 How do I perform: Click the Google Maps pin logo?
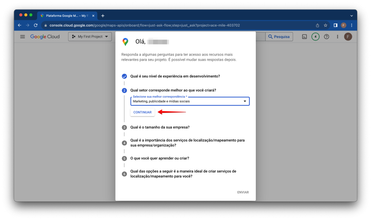tap(125, 42)
